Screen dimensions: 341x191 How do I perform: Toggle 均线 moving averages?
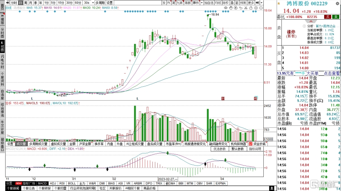(218, 2)
